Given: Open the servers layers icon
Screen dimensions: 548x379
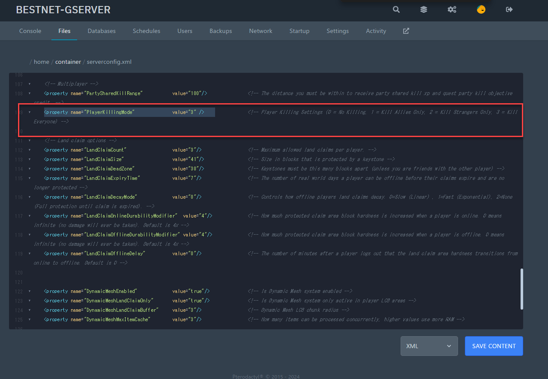Looking at the screenshot, I should 424,9.
